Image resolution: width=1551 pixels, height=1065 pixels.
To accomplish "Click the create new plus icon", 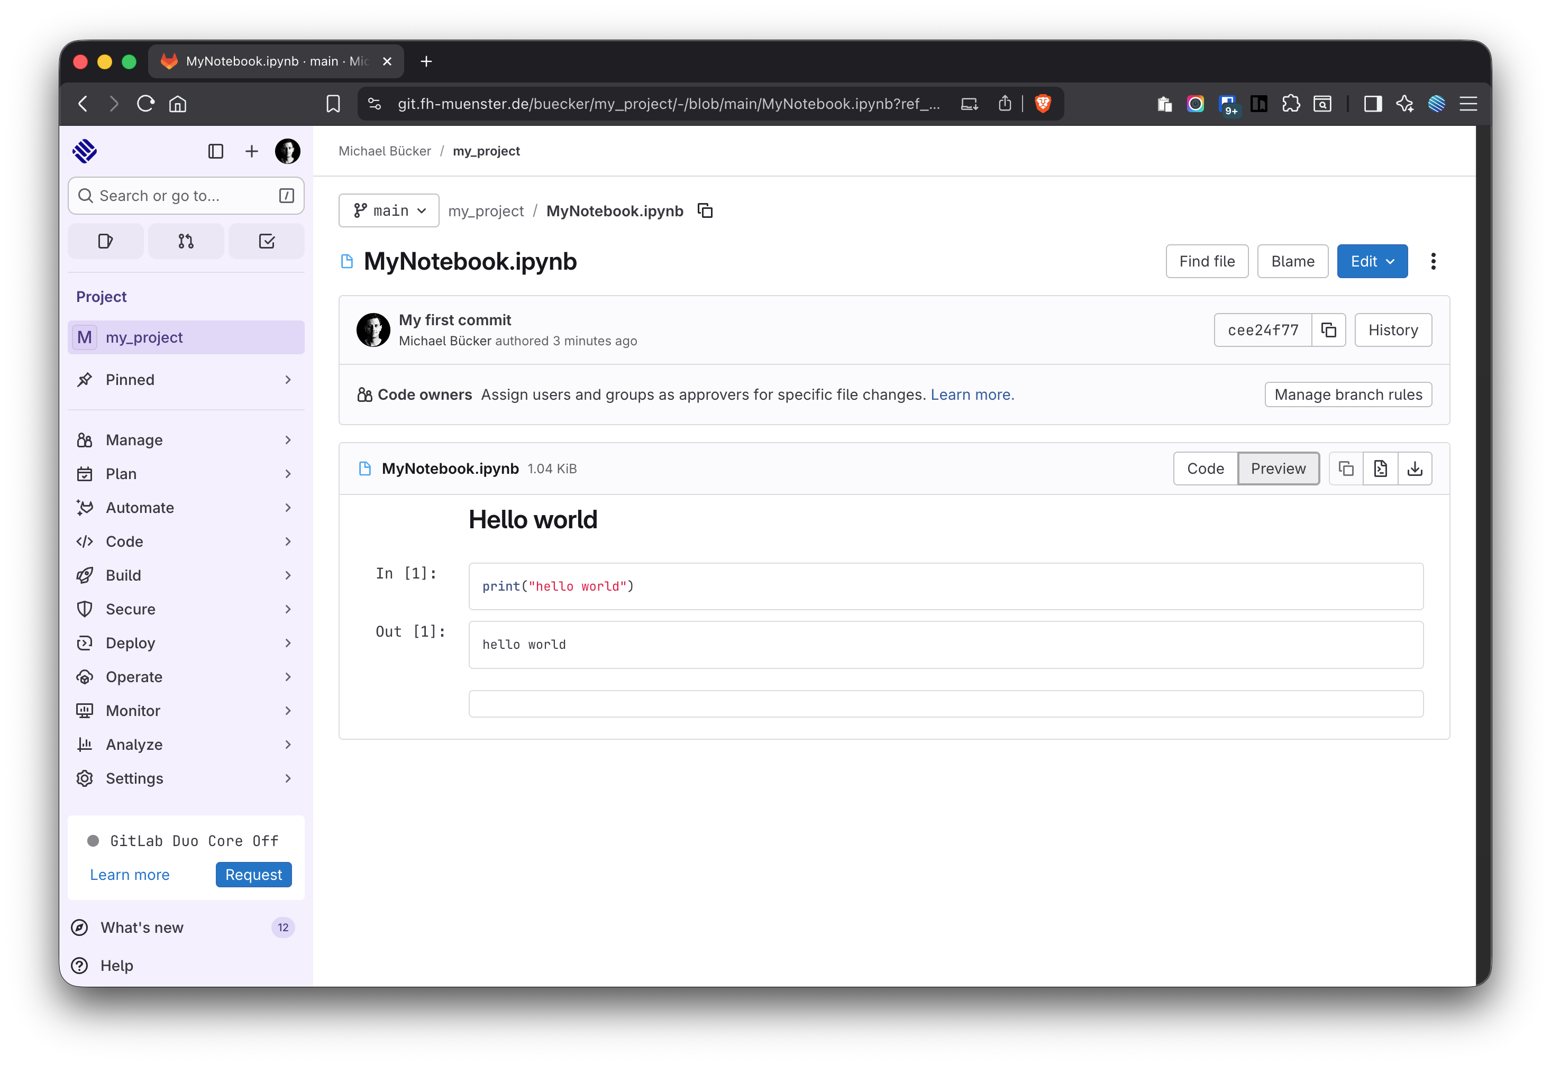I will 251,151.
